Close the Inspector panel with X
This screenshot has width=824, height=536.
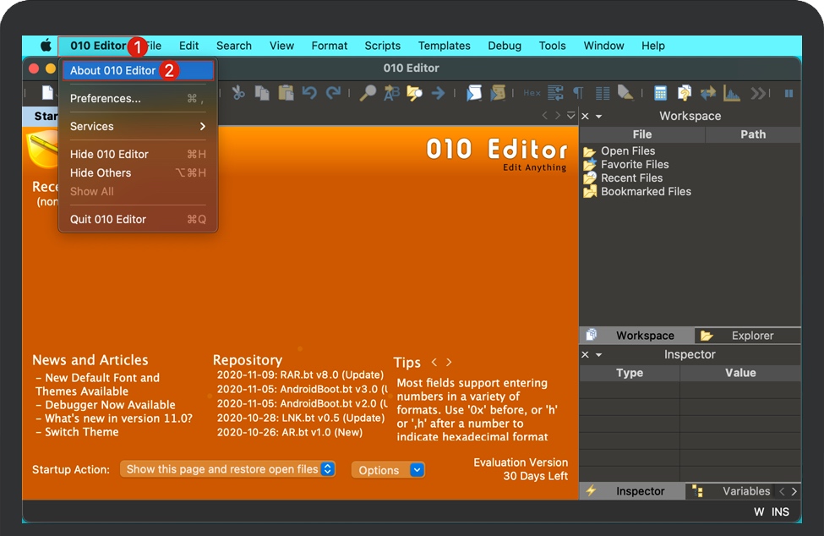[x=585, y=355]
